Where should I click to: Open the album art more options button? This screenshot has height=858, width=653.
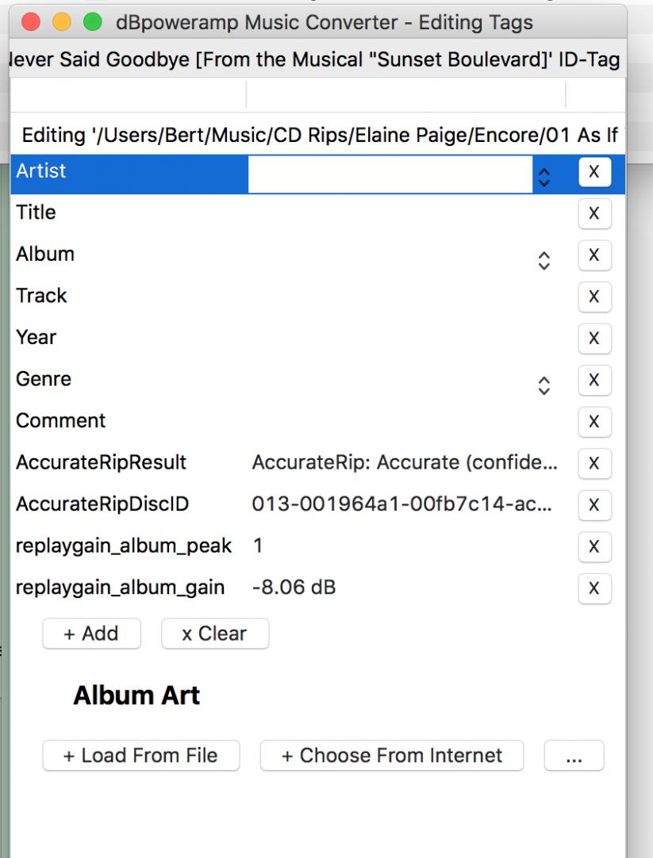(x=574, y=756)
